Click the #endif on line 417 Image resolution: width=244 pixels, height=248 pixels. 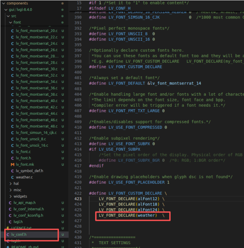click(96, 166)
